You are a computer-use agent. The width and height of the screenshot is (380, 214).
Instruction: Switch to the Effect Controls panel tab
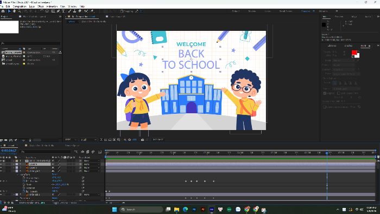pyautogui.click(x=34, y=16)
